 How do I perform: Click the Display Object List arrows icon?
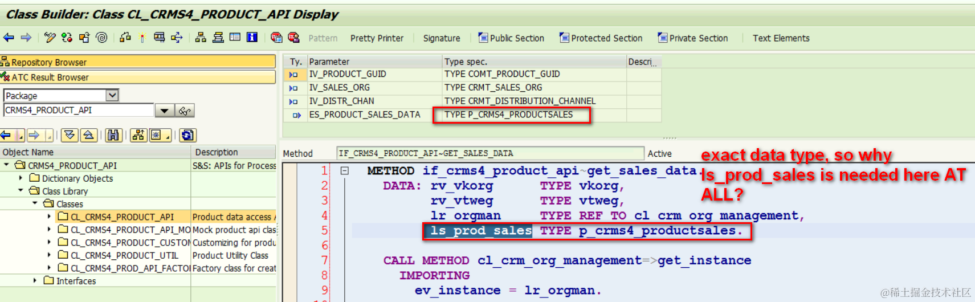[177, 38]
